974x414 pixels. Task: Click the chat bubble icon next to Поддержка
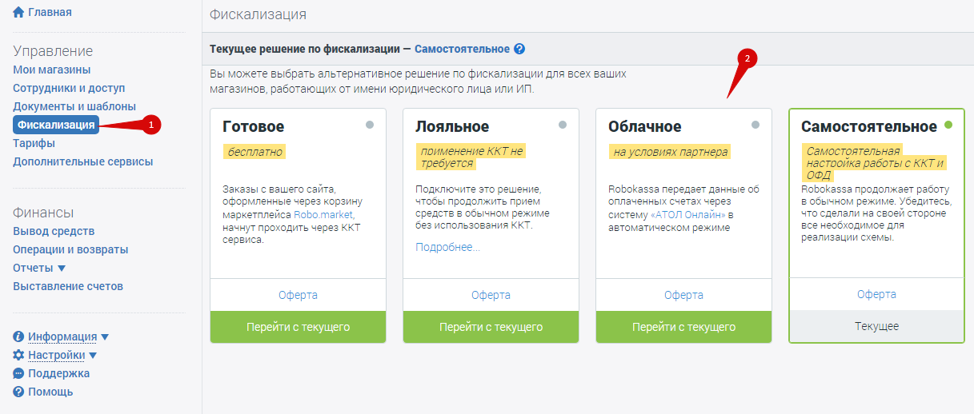pos(18,373)
